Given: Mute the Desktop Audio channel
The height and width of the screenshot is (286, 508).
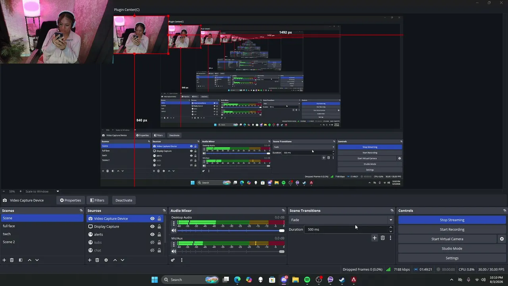Looking at the screenshot, I should 174,230.
